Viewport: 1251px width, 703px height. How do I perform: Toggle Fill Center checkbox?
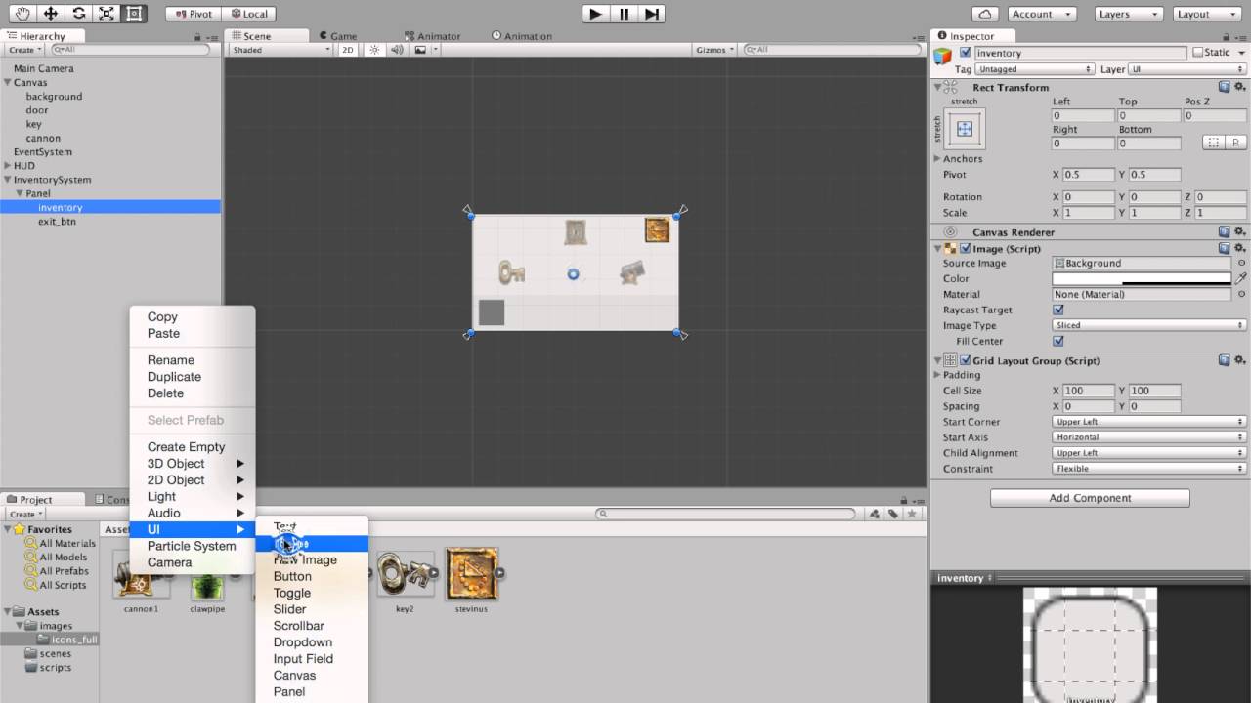(1057, 341)
